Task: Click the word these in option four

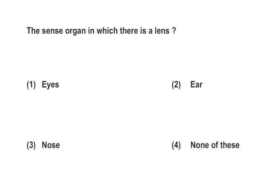Action: point(230,145)
